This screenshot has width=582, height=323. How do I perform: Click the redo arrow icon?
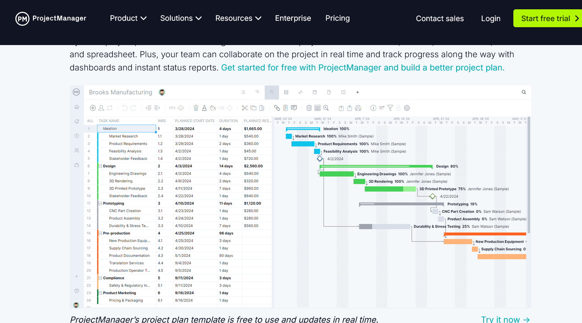133,108
